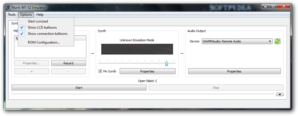Expand the details arrow at bottom right
Viewport: 298px width, 116px height.
coord(280,94)
